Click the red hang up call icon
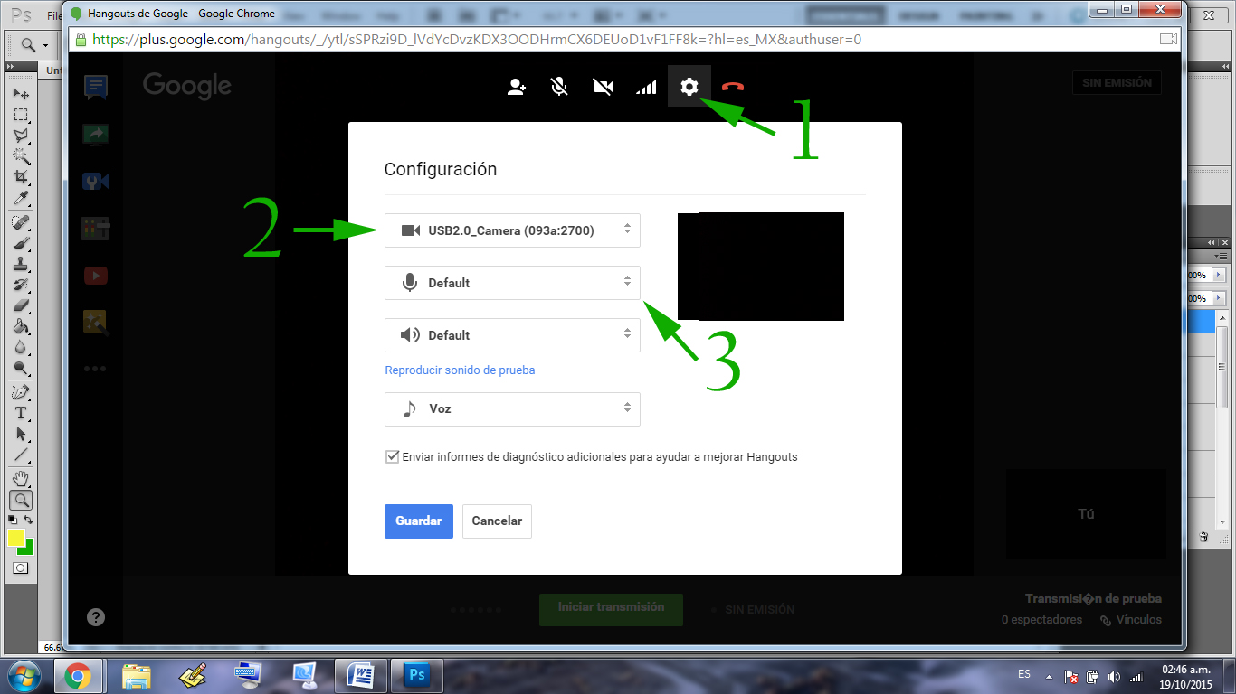Image resolution: width=1236 pixels, height=694 pixels. coord(733,87)
